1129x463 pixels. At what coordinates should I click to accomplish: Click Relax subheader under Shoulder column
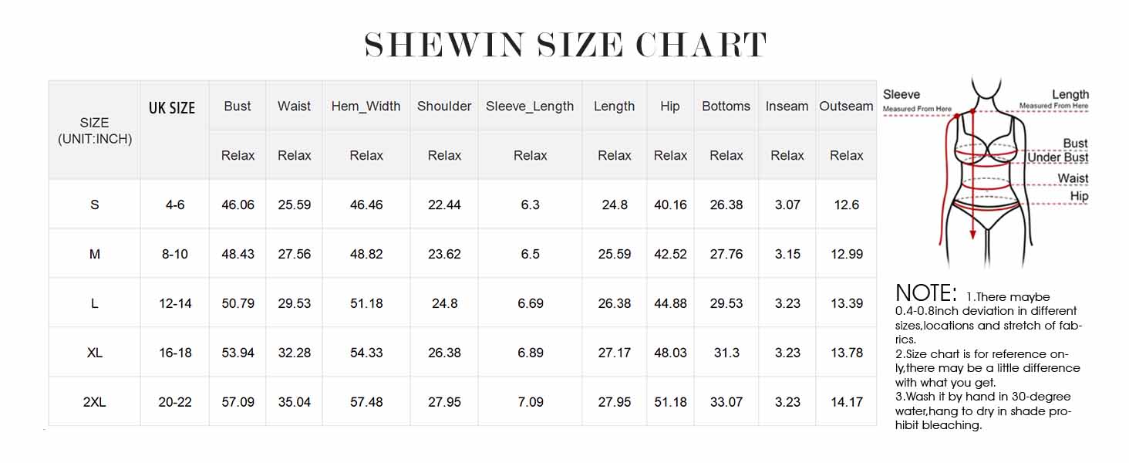[x=444, y=156]
